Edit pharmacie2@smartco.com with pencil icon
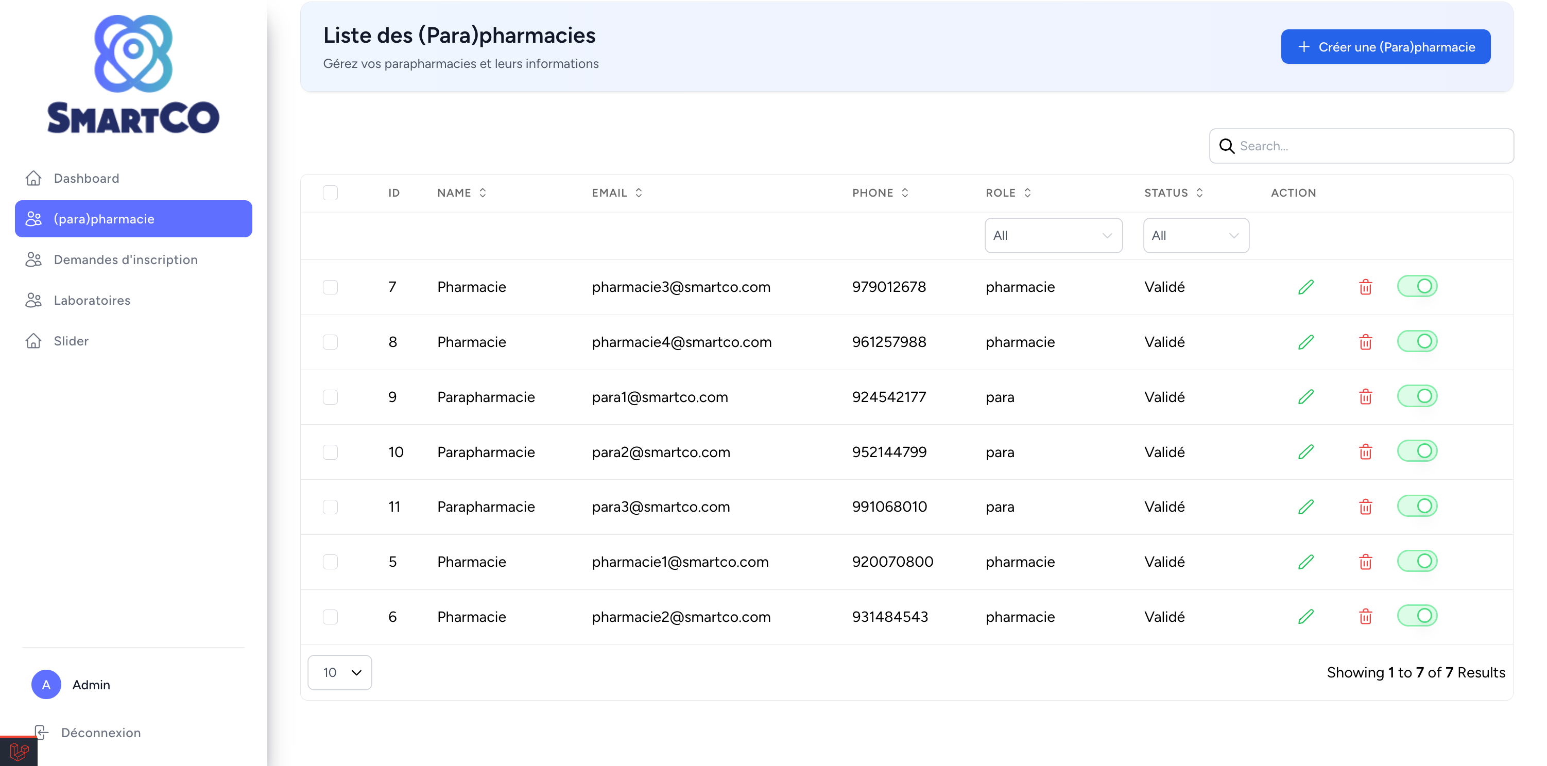This screenshot has height=766, width=1547. pos(1305,617)
